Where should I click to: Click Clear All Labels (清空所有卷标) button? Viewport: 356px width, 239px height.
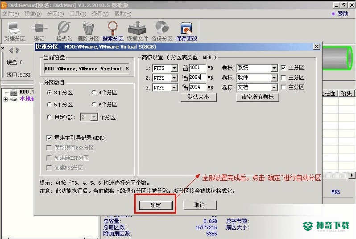(x=257, y=97)
